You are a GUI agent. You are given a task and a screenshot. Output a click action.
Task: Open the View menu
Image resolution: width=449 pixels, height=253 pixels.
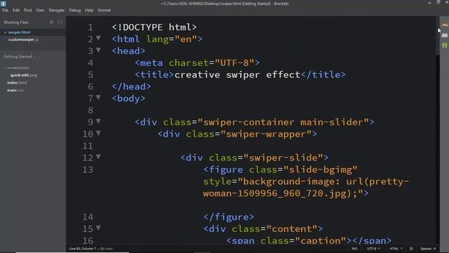[40, 10]
